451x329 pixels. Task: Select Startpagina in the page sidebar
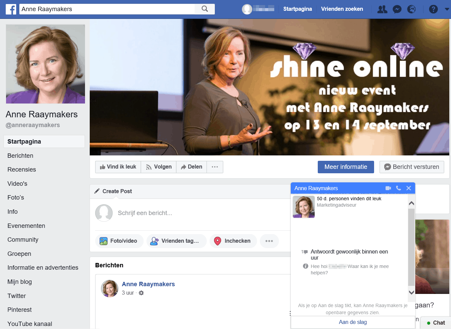tap(44, 142)
